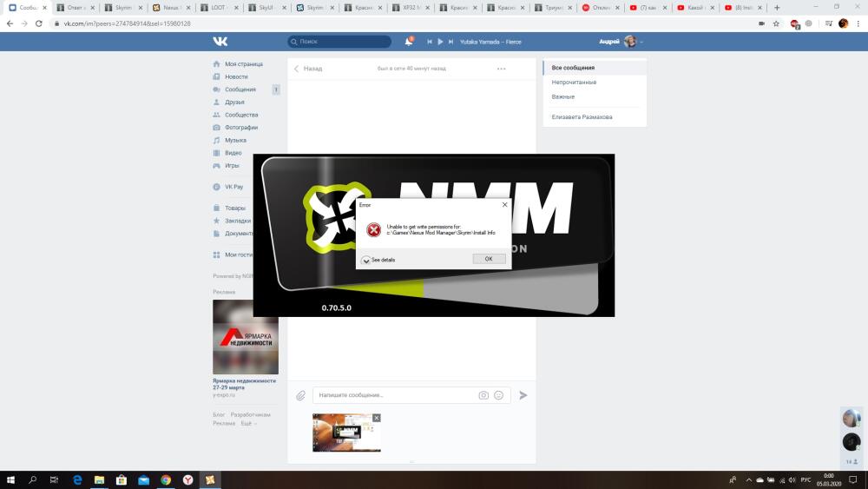Open Сообщения in the sidebar
The image size is (868, 489).
tap(240, 89)
